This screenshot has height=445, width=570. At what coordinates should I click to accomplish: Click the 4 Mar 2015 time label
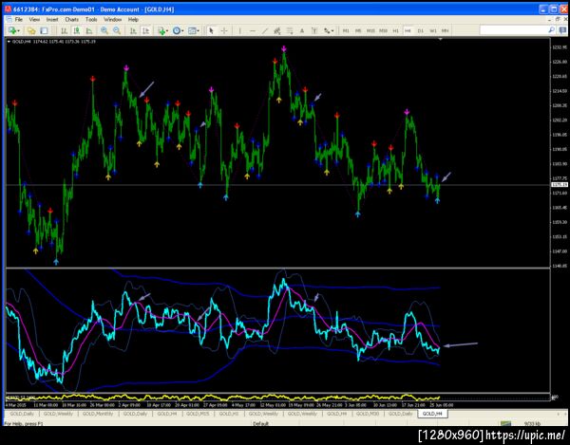(x=16, y=405)
